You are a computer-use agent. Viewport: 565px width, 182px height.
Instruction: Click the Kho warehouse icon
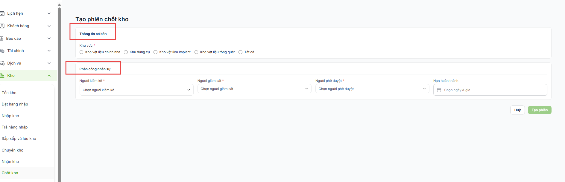pos(2,76)
